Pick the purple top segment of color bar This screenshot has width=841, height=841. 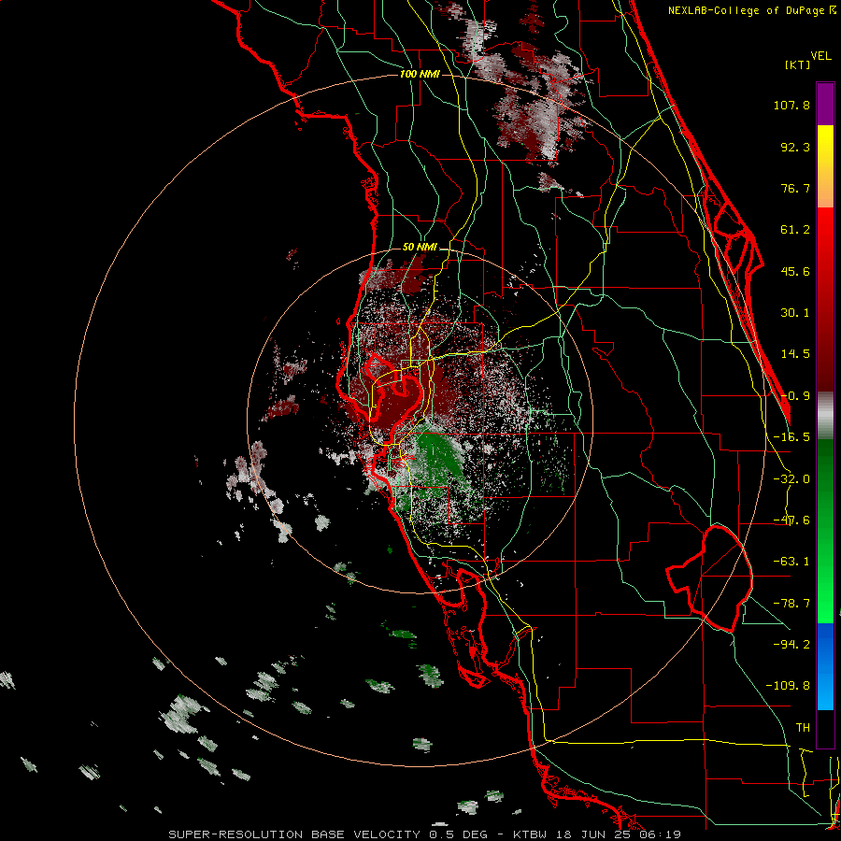pyautogui.click(x=825, y=104)
